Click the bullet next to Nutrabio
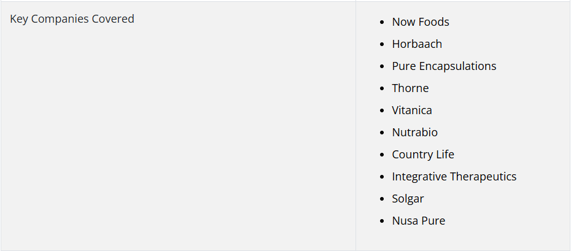The height and width of the screenshot is (251, 571). click(382, 133)
